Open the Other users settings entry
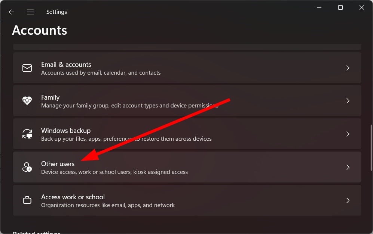Viewport: 373px width, 234px height. coord(187,167)
